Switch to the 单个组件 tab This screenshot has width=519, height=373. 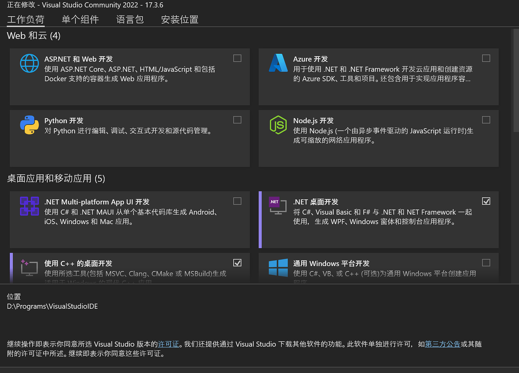(x=80, y=20)
